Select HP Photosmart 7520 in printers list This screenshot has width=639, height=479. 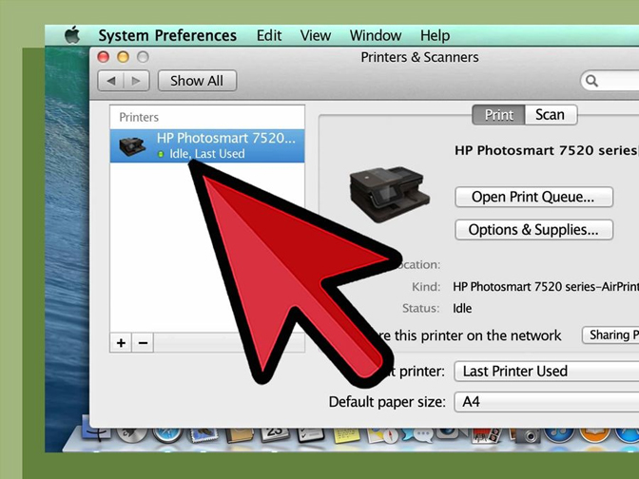[x=207, y=145]
